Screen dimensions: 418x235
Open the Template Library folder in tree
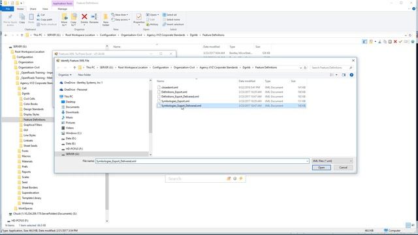[31, 198]
